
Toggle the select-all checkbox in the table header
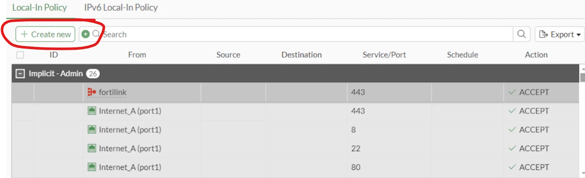point(20,55)
